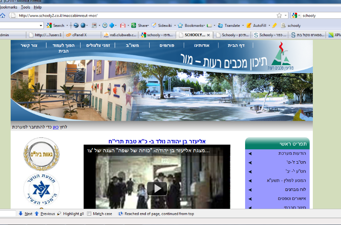Click the 'כאן' login link
This screenshot has height=225, width=341.
coord(56,127)
